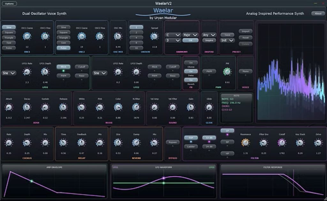Screen dimensions: 327x201
Task: Select Square waveform for OSC1
Action: [9, 33]
